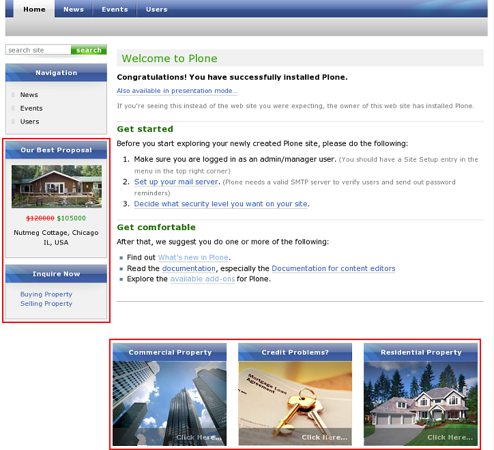The image size is (494, 450).
Task: Click the Navigation portlet header
Action: 56,72
